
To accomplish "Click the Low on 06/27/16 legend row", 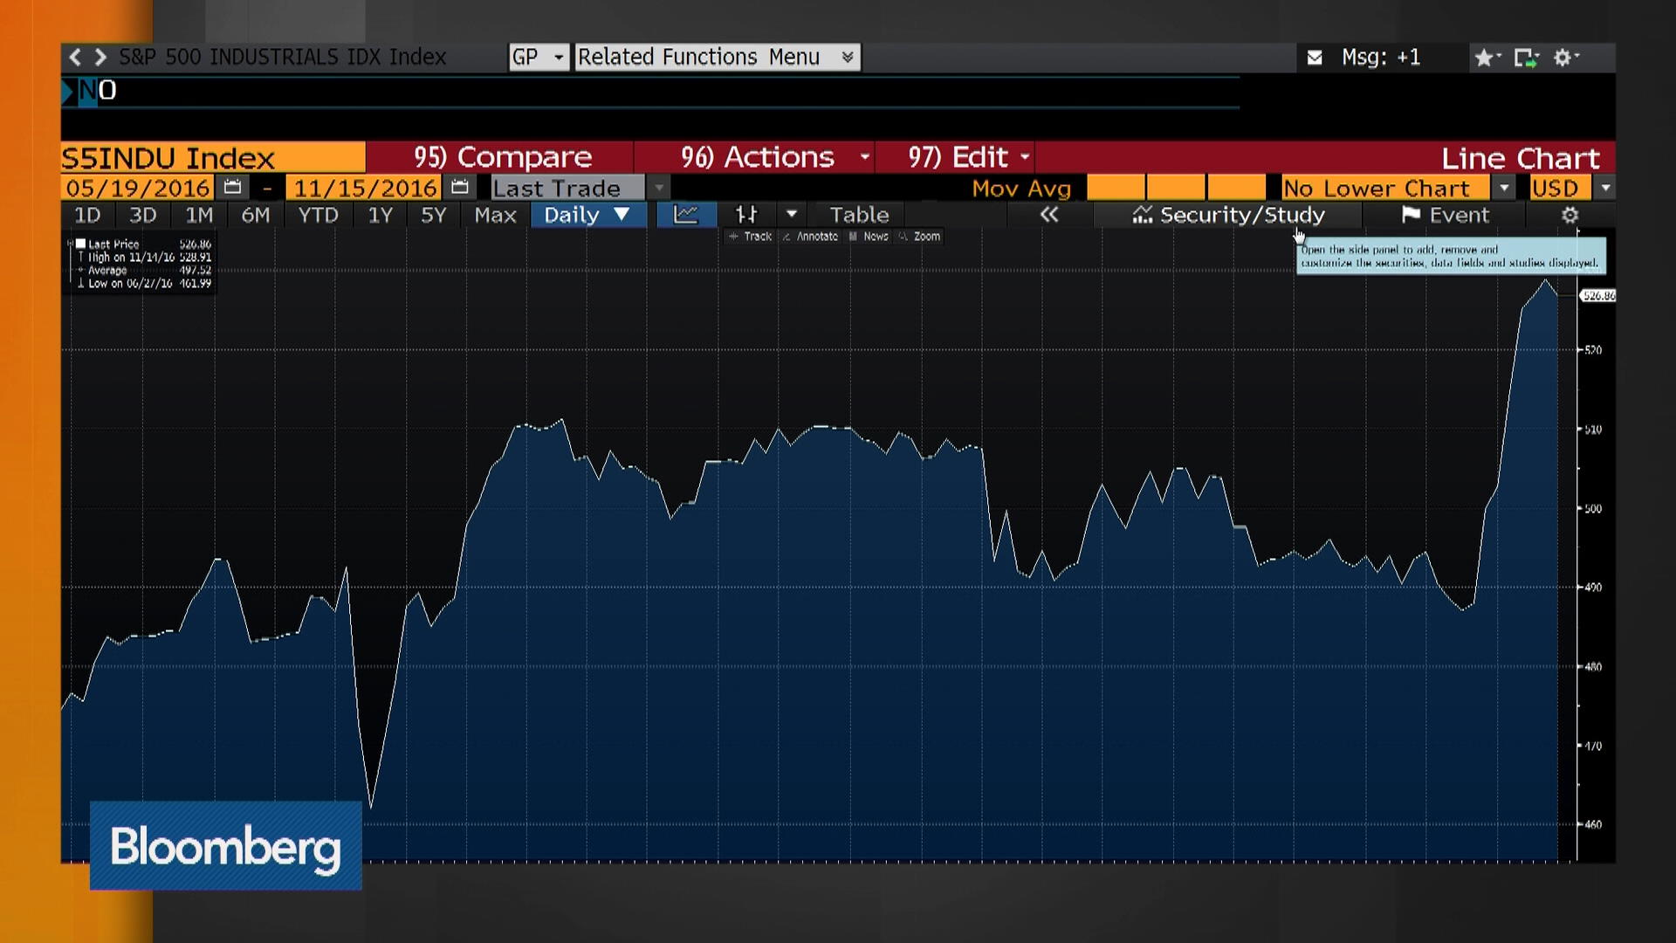I will (144, 284).
